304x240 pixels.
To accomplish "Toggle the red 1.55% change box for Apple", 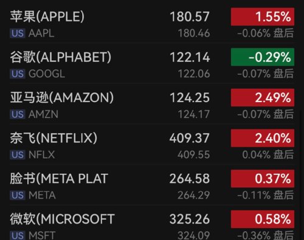I will [x=263, y=16].
